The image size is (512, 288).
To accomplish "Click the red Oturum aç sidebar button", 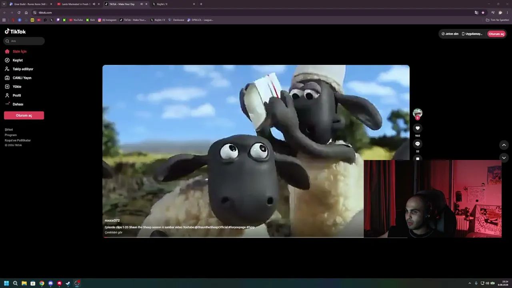I will coord(24,116).
